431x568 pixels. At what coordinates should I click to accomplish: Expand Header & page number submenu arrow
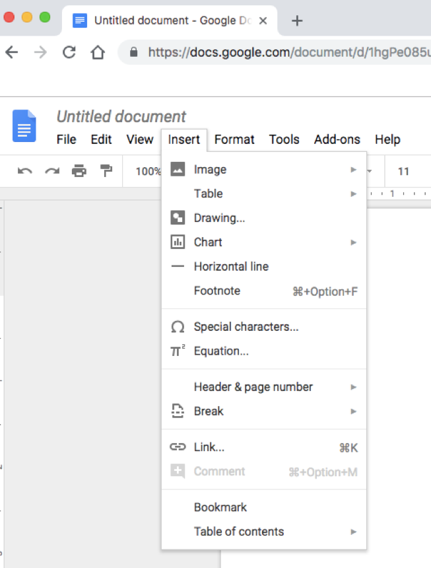pyautogui.click(x=354, y=387)
